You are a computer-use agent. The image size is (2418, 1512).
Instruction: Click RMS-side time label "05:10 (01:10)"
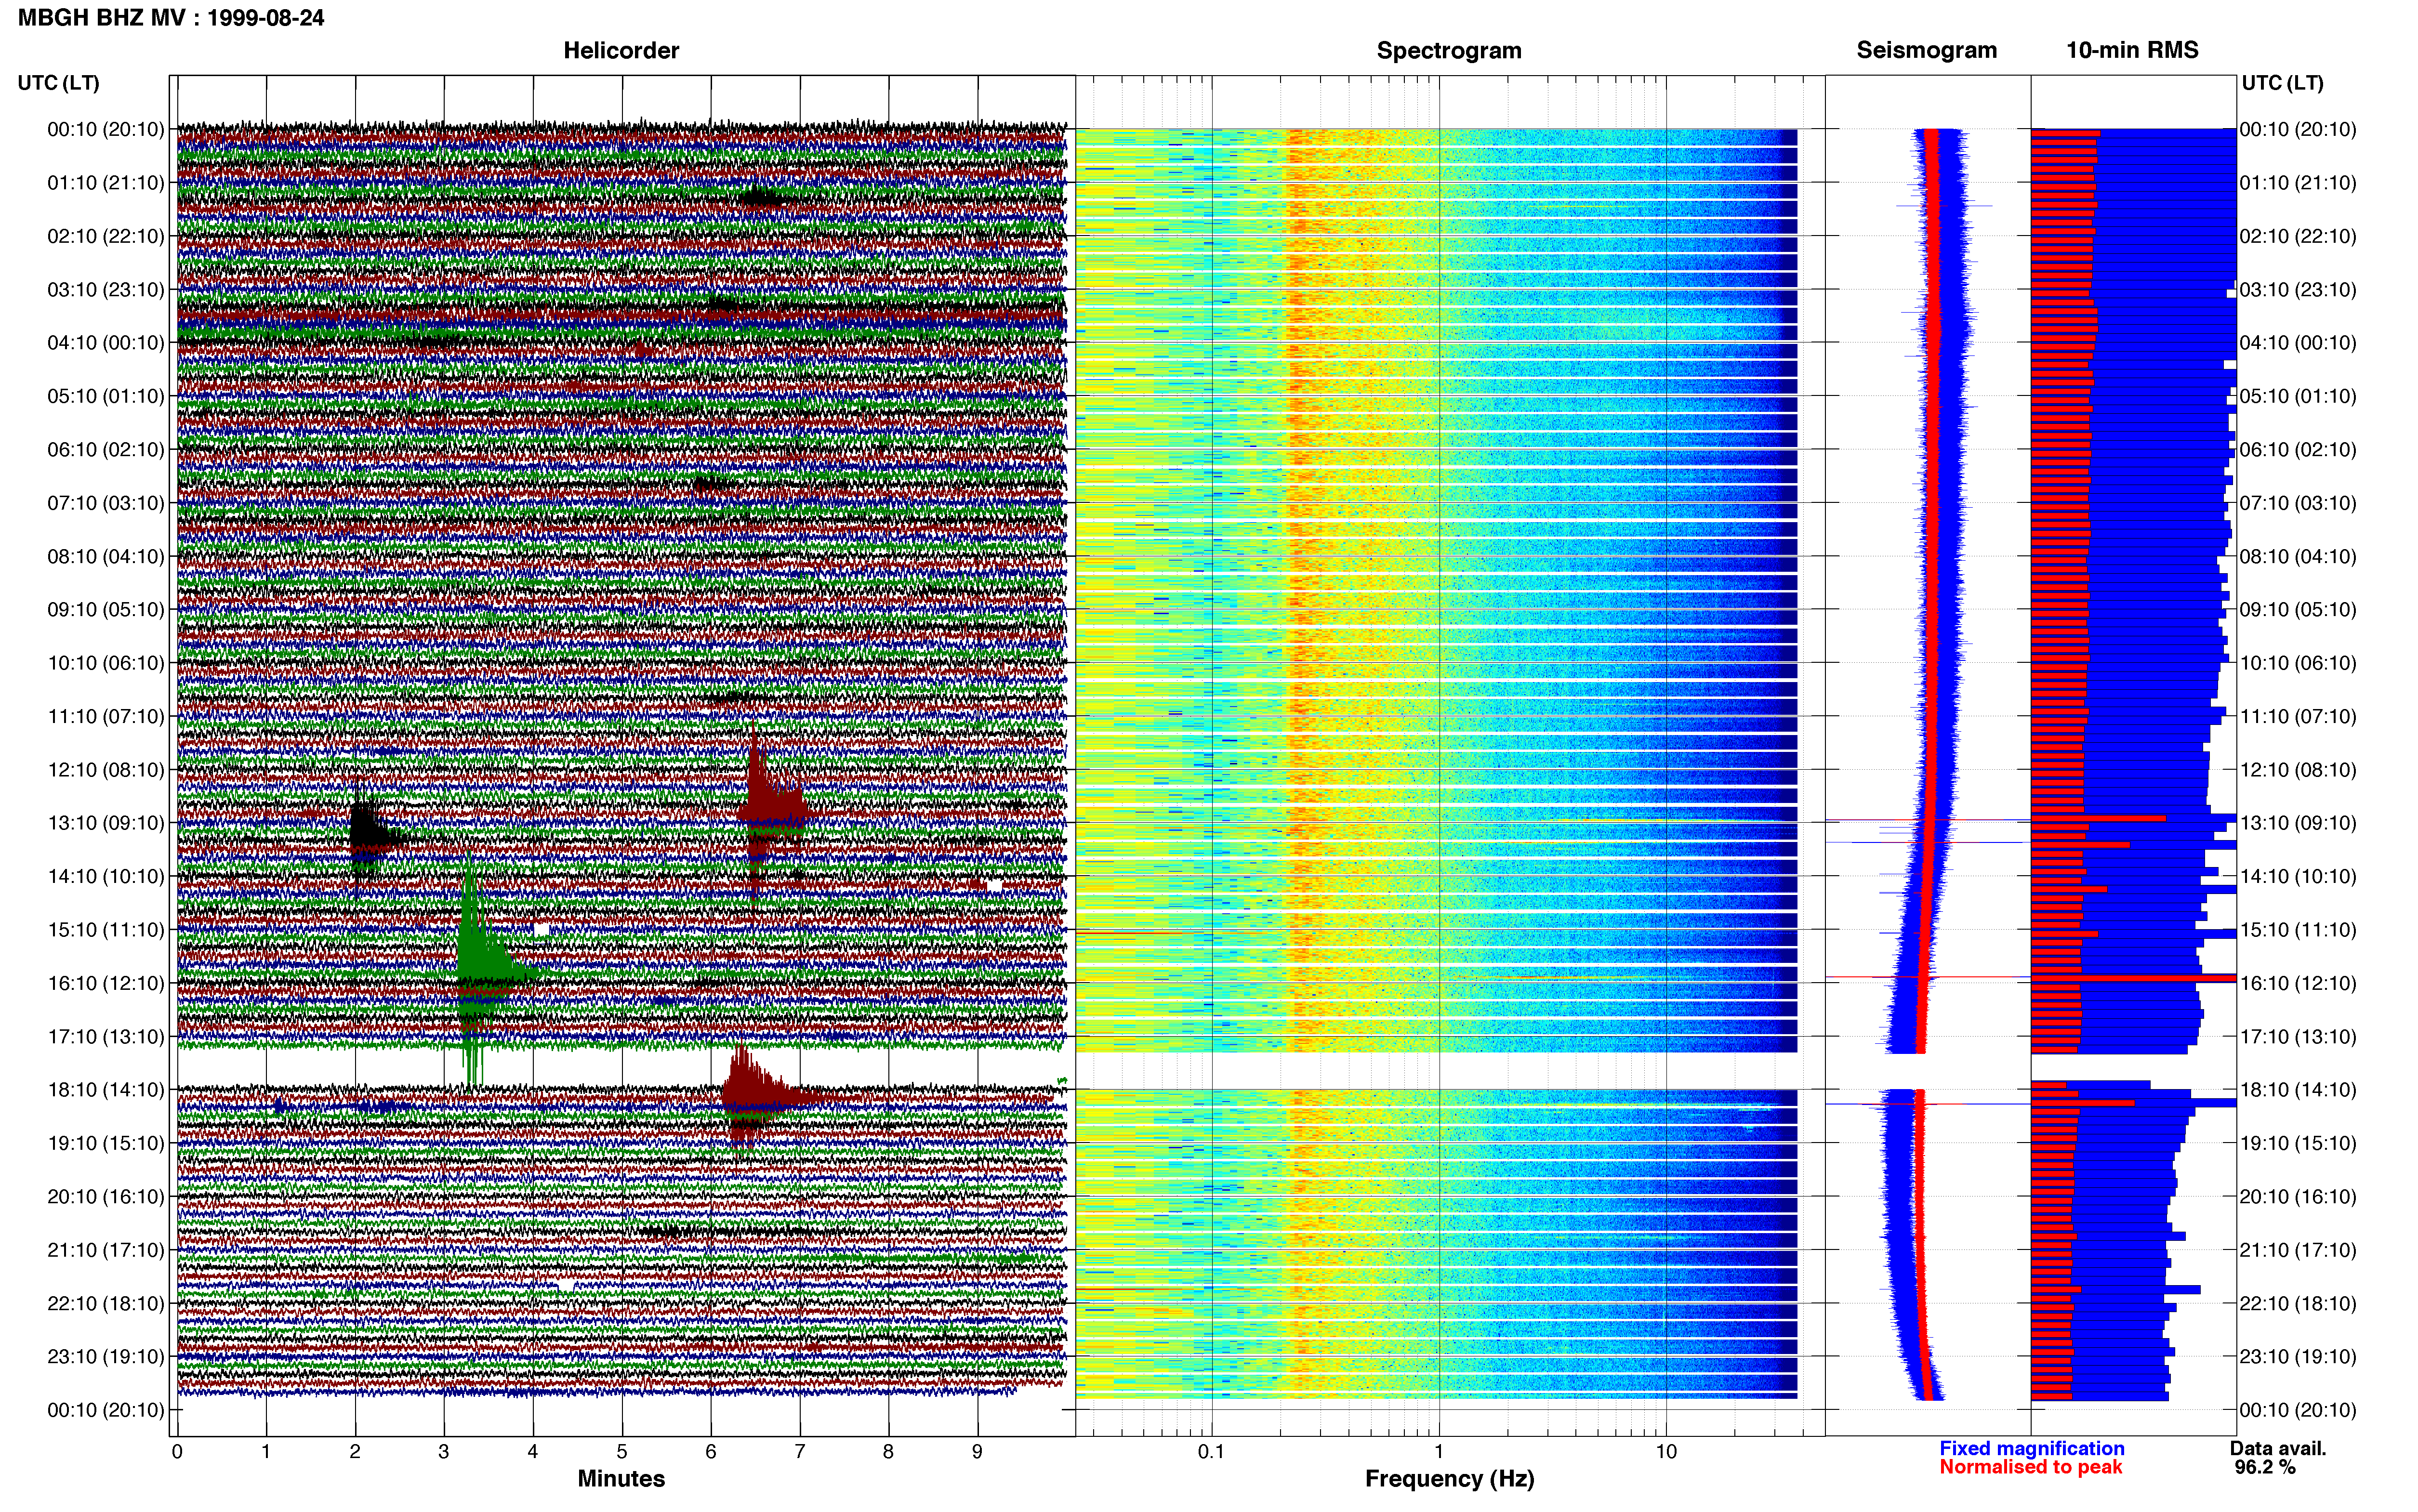(x=2298, y=396)
